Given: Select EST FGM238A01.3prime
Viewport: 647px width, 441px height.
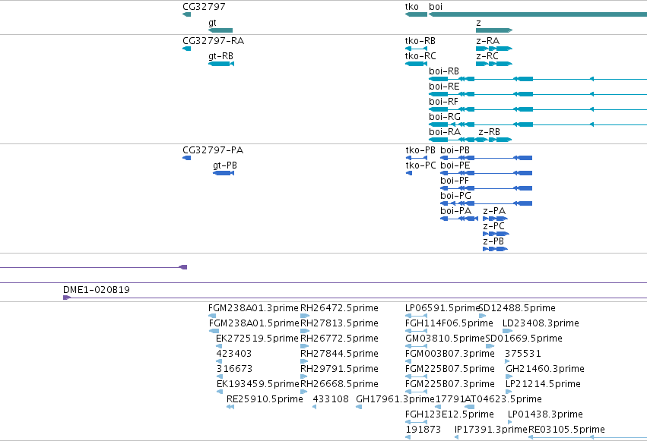Looking at the screenshot, I should click(x=212, y=316).
